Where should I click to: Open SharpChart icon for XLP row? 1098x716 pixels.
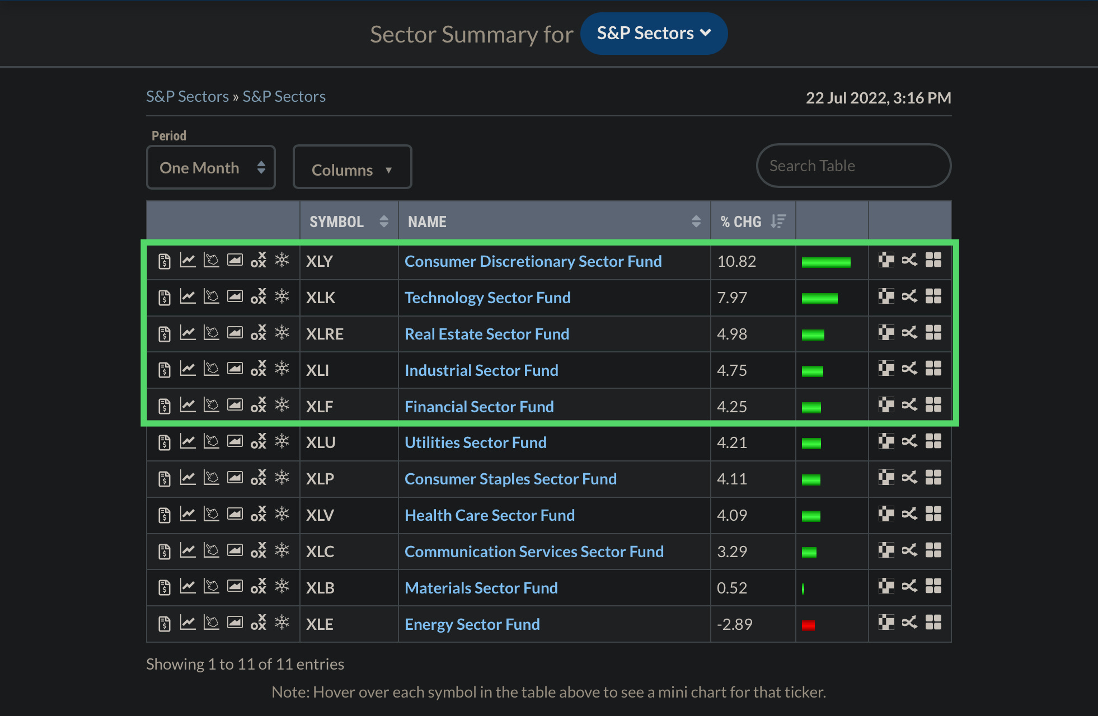(x=187, y=478)
